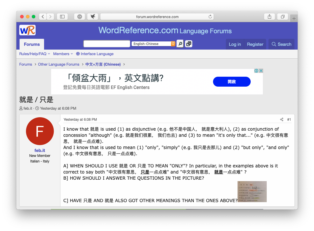Open the 1Password extension icon
The width and height of the screenshot is (314, 231).
(x=79, y=17)
